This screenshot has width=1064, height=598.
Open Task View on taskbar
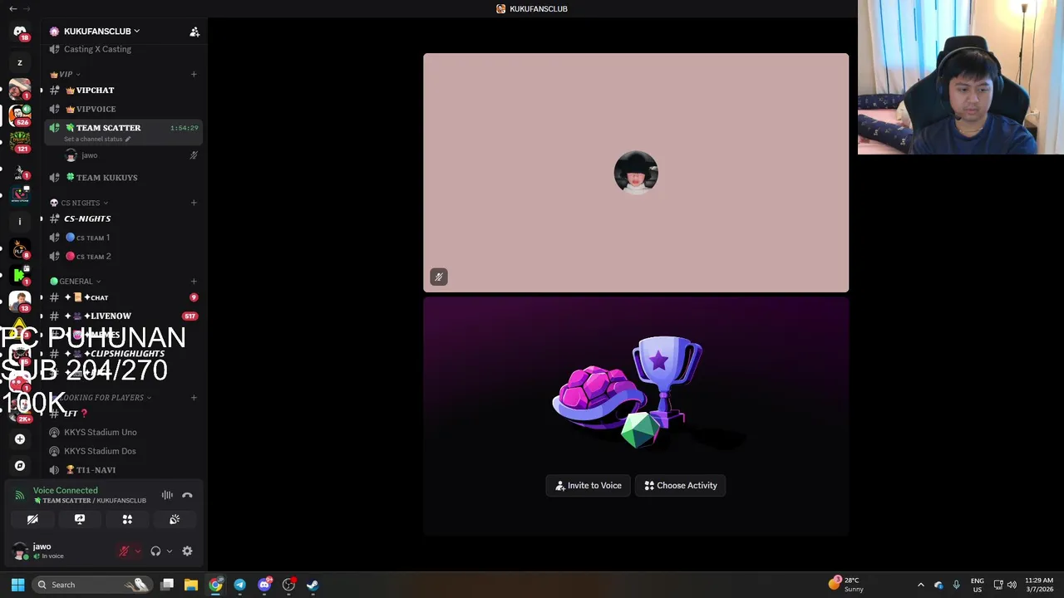click(167, 585)
